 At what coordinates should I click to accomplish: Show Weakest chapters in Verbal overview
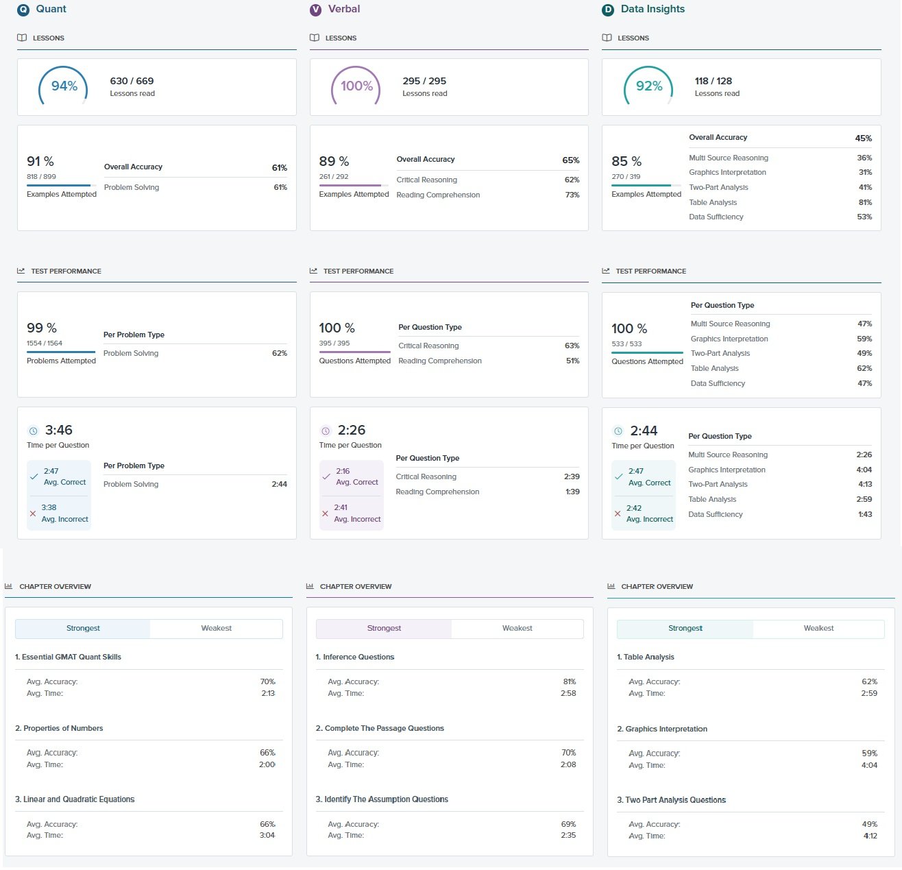pyautogui.click(x=517, y=629)
